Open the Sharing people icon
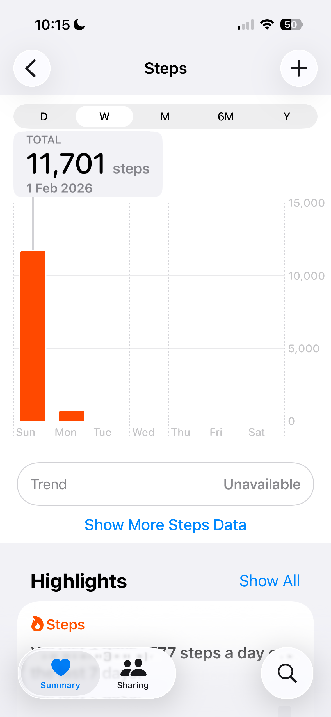 133,668
